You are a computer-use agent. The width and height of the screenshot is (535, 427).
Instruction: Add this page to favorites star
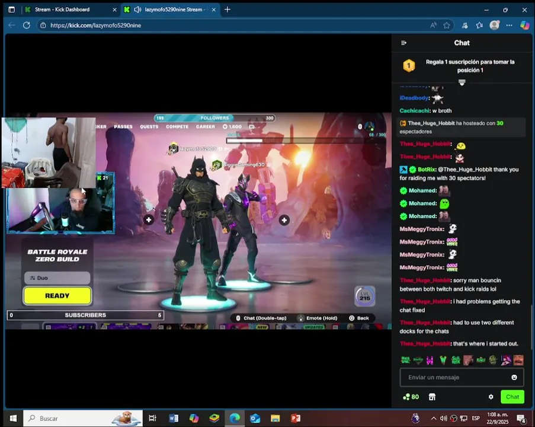click(447, 26)
